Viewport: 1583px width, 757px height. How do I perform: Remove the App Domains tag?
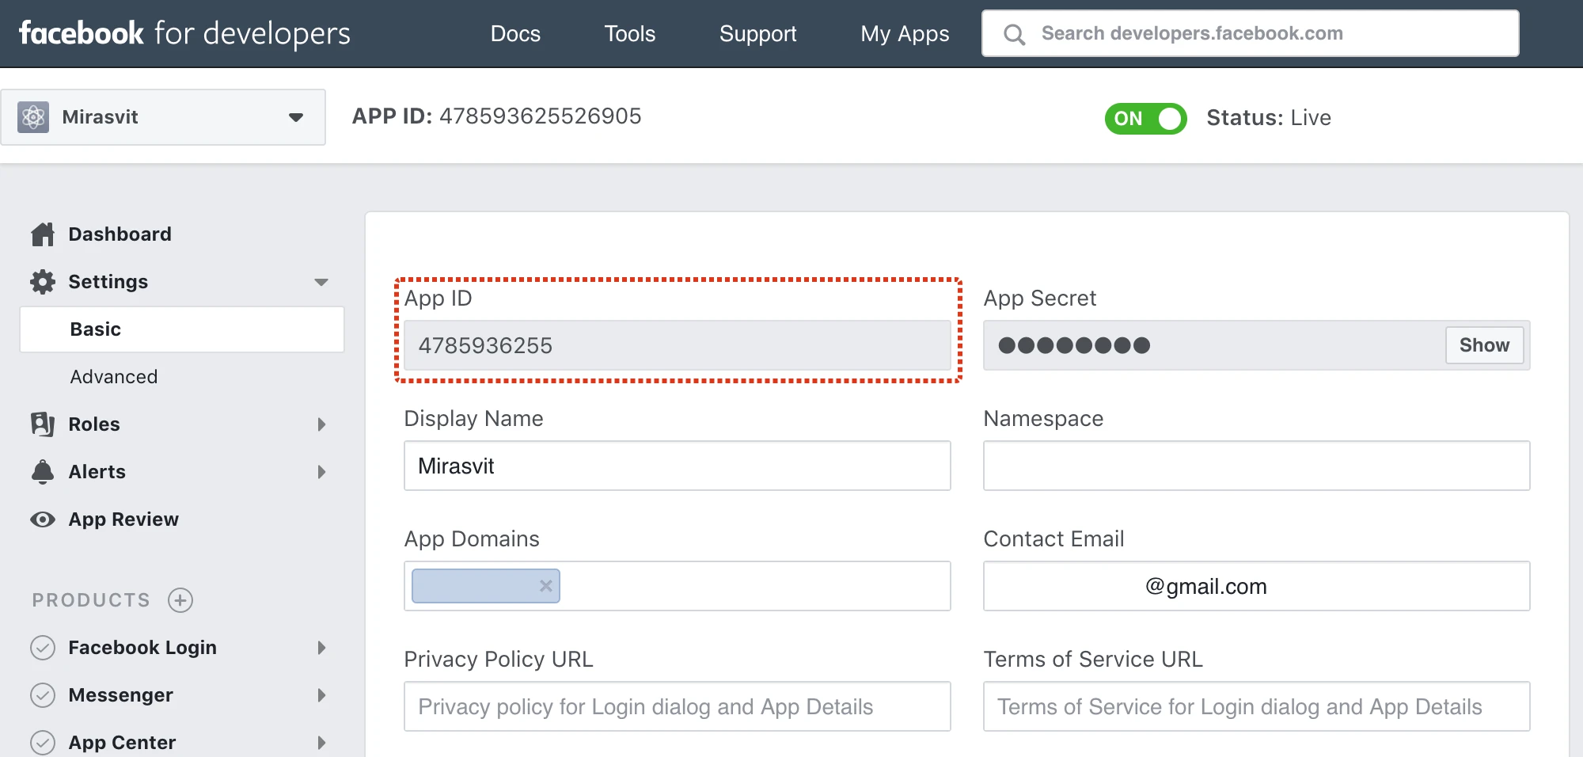[x=545, y=586]
